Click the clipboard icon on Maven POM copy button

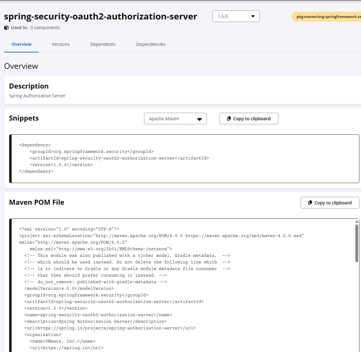tap(310, 203)
